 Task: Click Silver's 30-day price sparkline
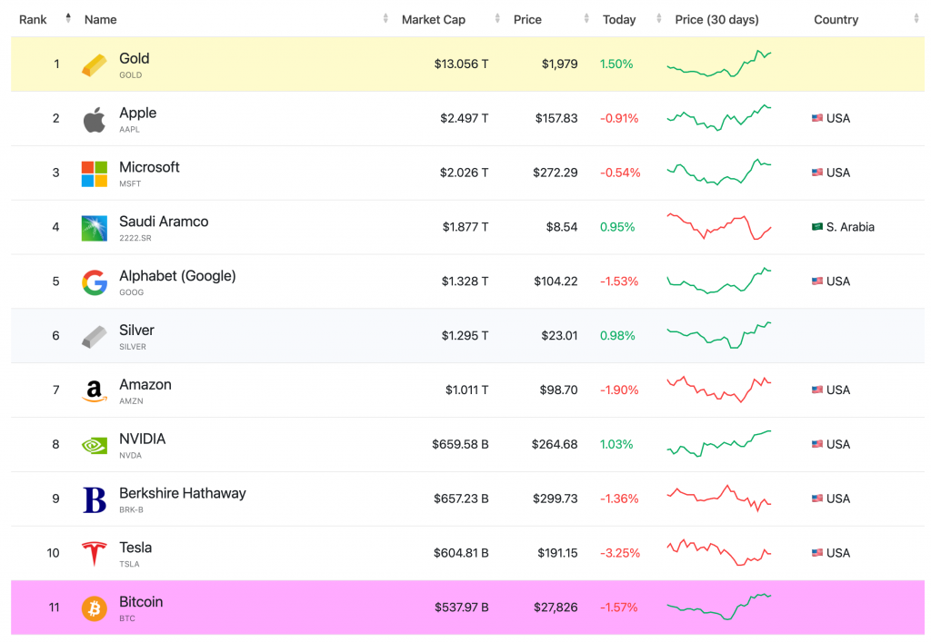(719, 335)
